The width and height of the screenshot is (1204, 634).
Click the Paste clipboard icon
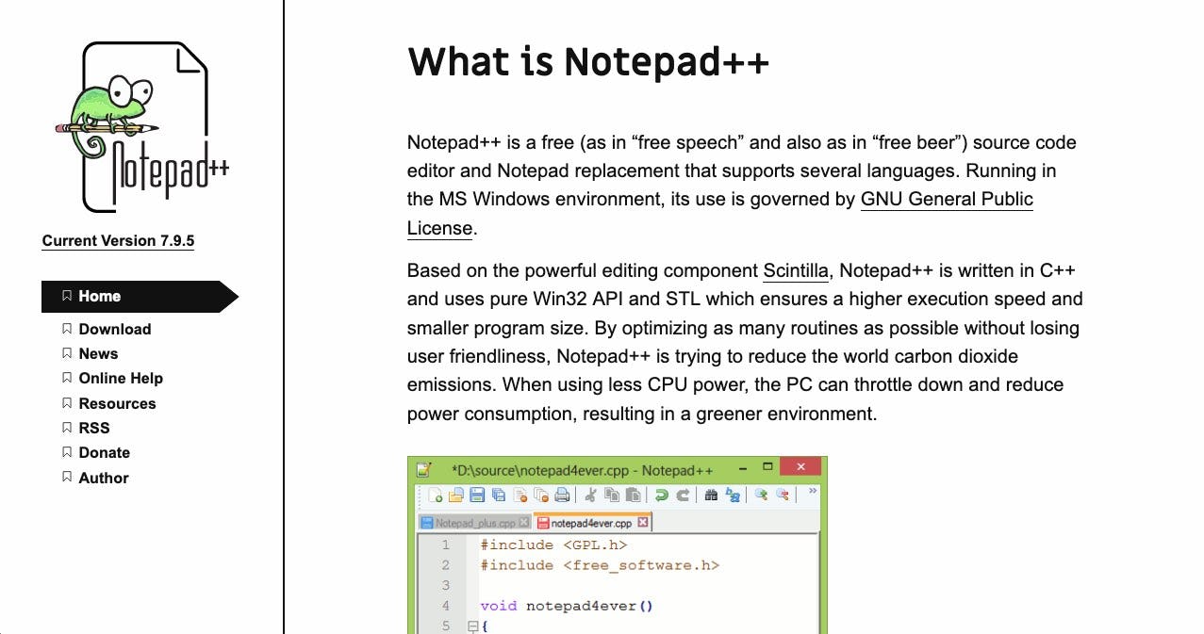[634, 496]
